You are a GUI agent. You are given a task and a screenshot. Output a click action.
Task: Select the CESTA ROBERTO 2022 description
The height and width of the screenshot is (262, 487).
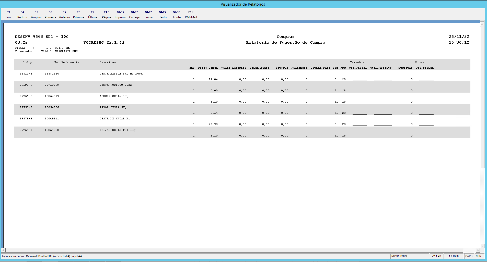[x=116, y=85]
